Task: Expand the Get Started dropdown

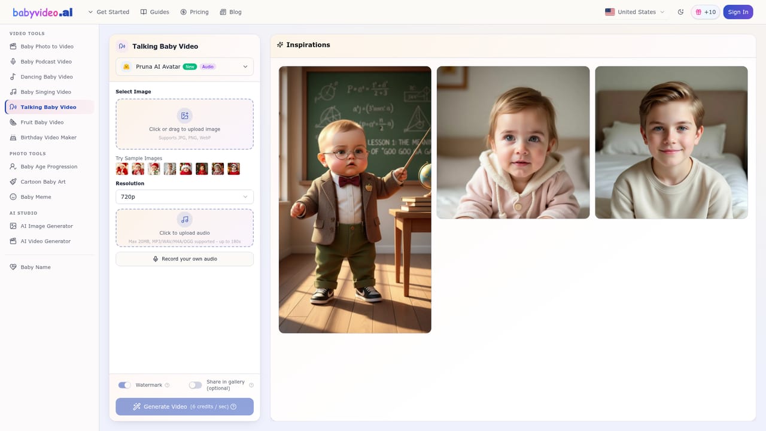Action: click(x=108, y=12)
